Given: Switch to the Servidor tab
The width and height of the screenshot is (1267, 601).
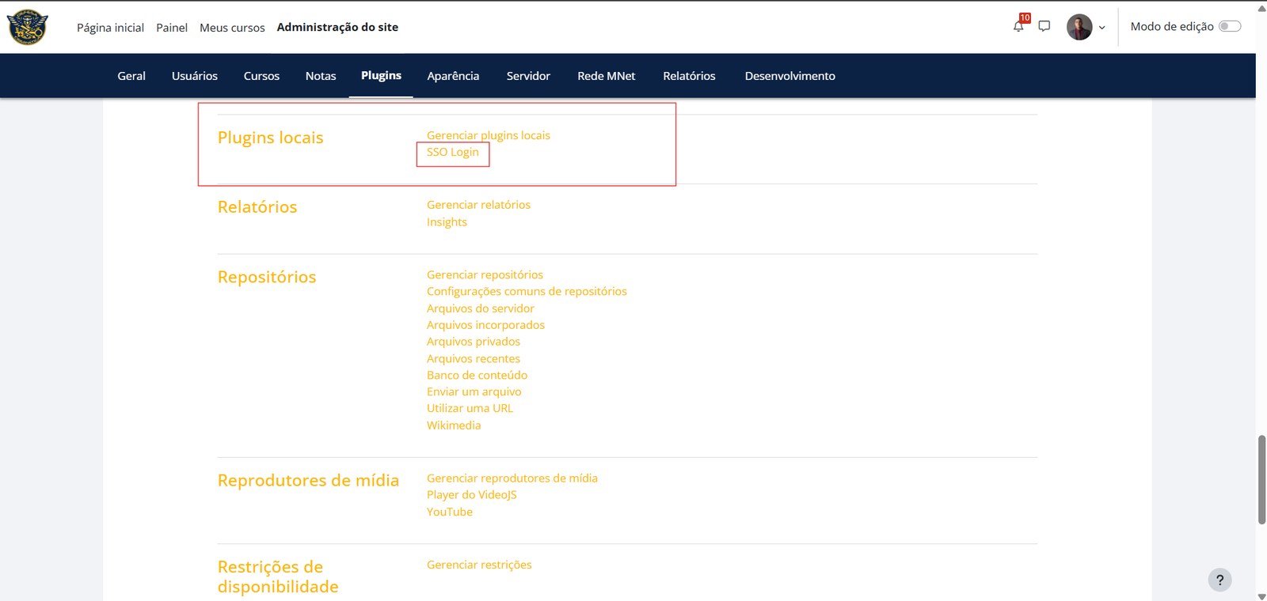Looking at the screenshot, I should [528, 76].
